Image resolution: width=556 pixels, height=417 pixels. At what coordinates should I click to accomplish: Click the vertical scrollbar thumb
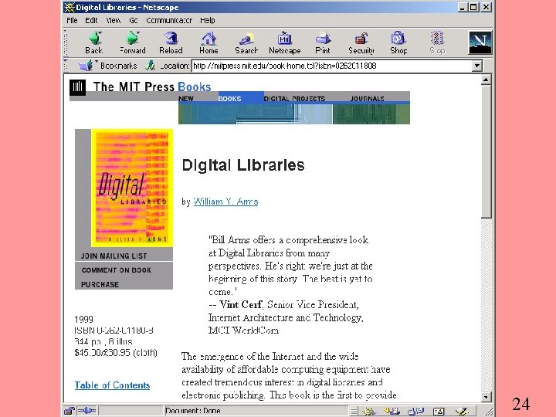pos(486,151)
